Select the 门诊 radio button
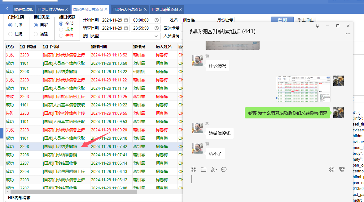The image size is (364, 202). tap(10, 25)
